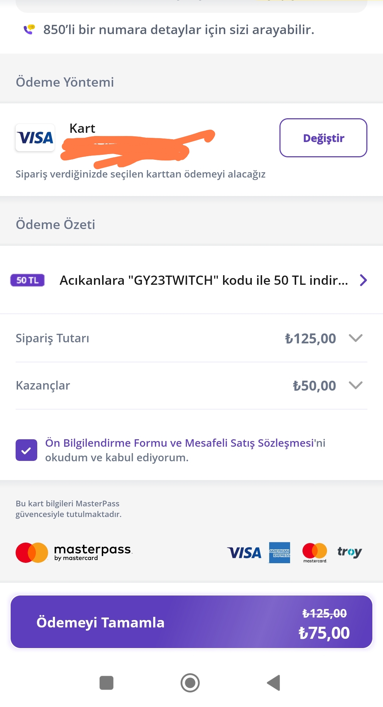Tap the Visa card logo icon
Image resolution: width=383 pixels, height=707 pixels.
(35, 138)
